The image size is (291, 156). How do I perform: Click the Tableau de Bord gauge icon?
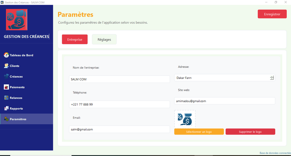6,55
